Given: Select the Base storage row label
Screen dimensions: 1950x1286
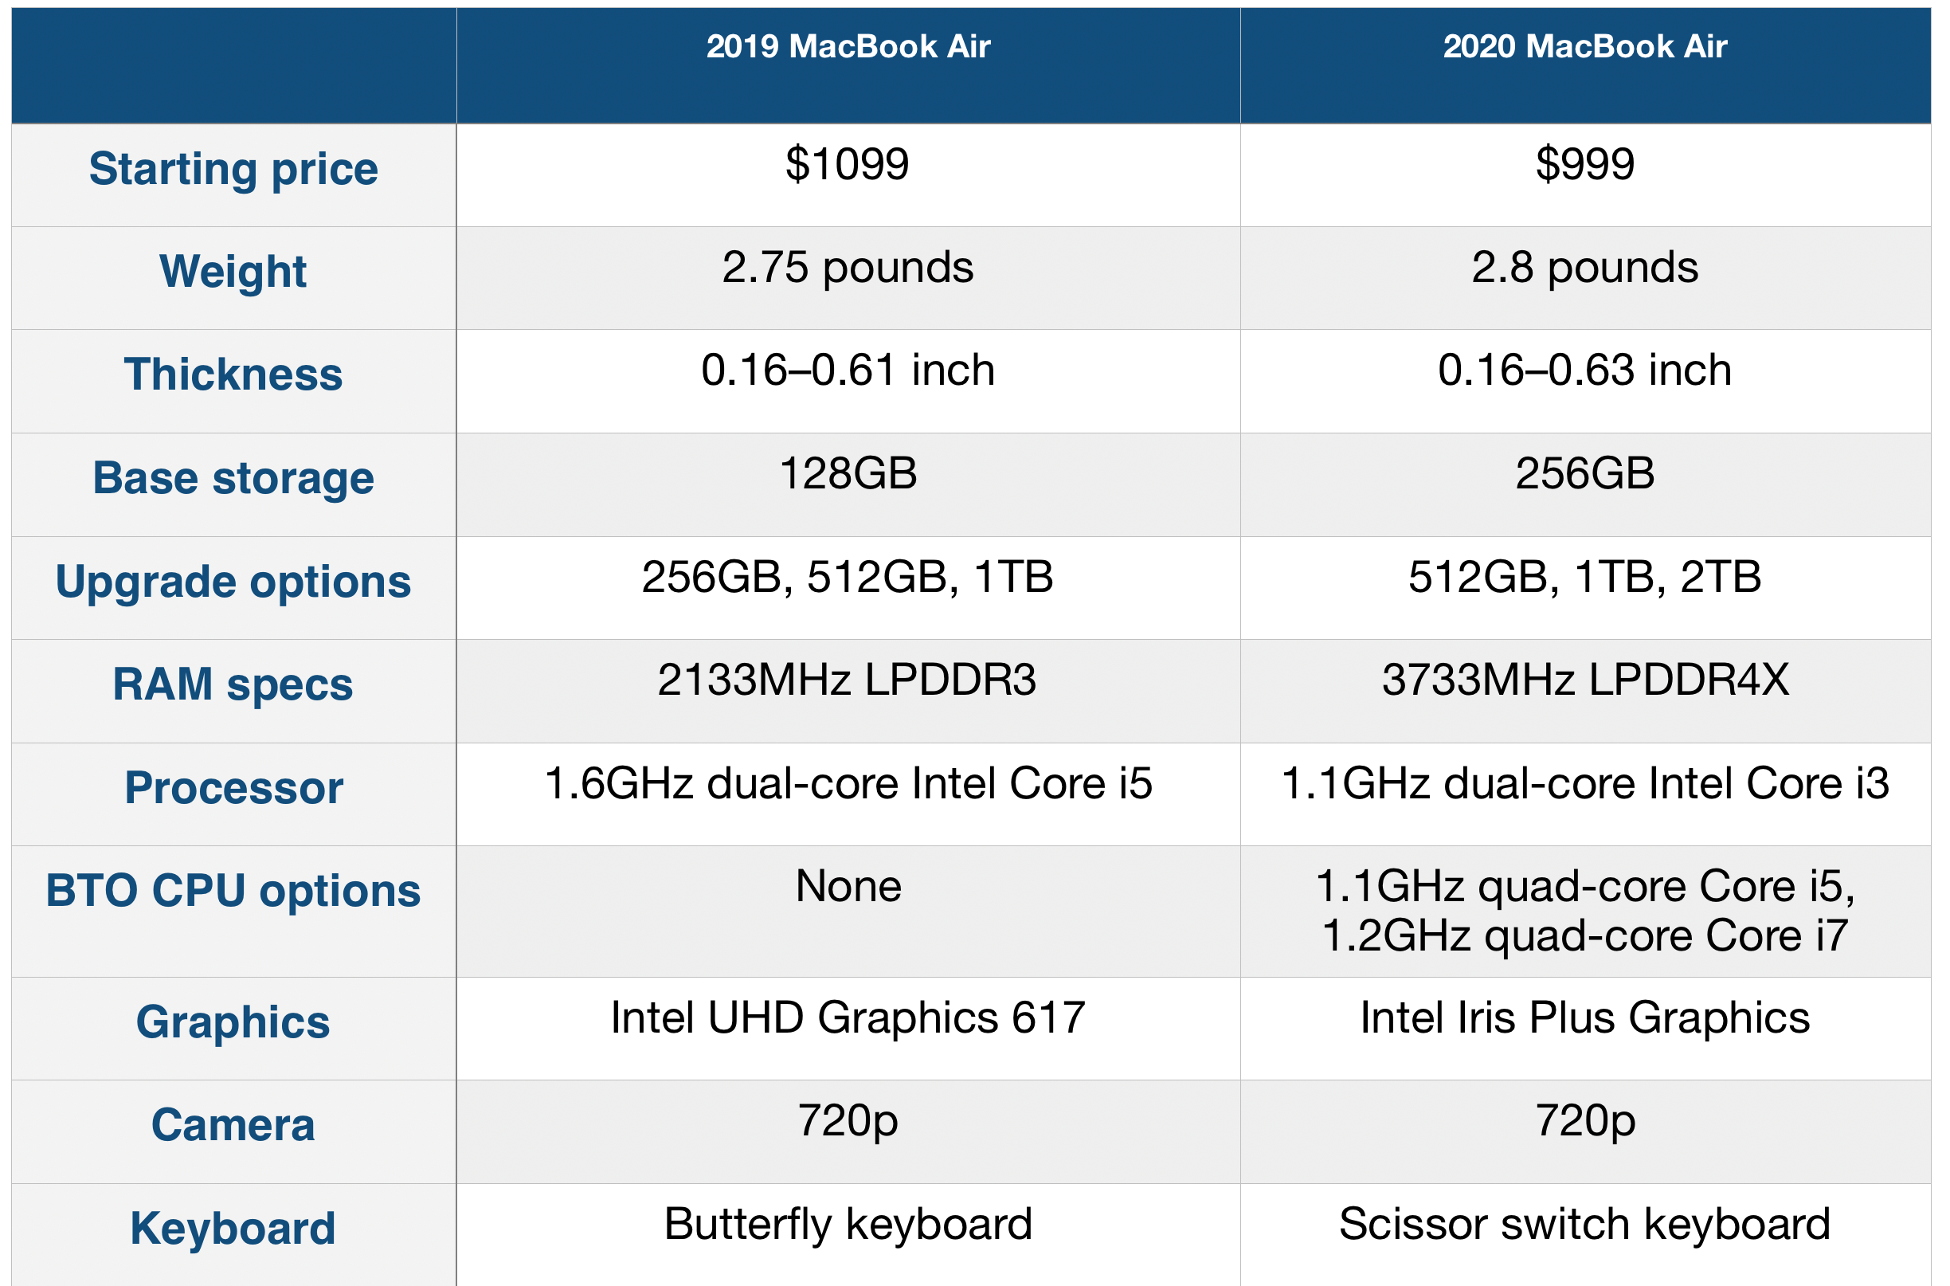Looking at the screenshot, I should [233, 478].
